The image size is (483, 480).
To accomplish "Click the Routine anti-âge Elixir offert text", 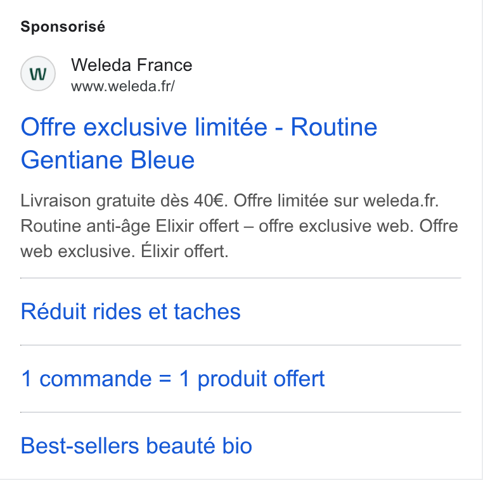I will pyautogui.click(x=130, y=226).
